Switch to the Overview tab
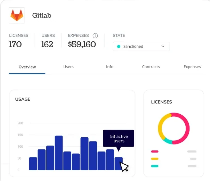 click(27, 67)
